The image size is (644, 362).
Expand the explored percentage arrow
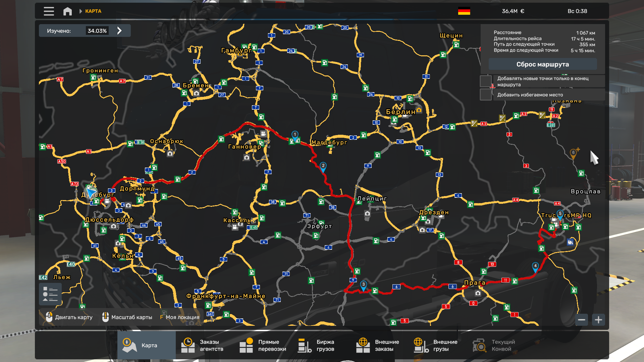pyautogui.click(x=119, y=31)
